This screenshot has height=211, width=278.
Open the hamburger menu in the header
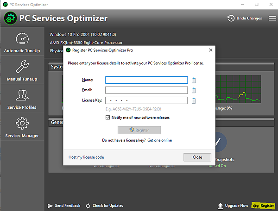272,18
